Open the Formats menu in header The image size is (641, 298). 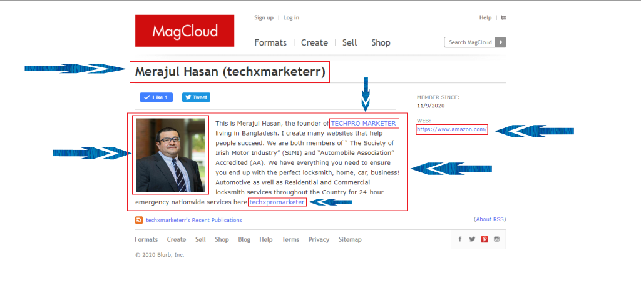coord(270,42)
